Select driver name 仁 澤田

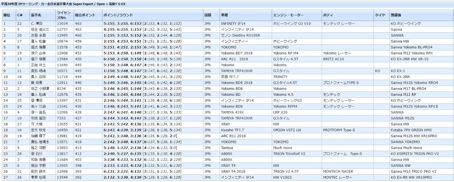coord(37,24)
